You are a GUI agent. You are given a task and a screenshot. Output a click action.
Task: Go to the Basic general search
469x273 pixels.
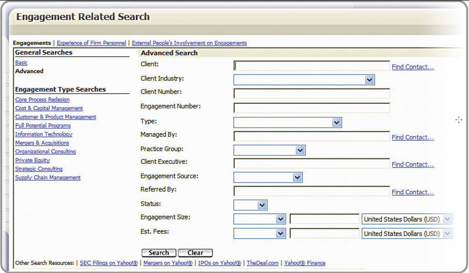click(21, 62)
